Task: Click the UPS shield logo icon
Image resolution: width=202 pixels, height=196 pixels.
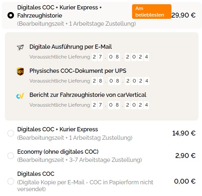Action: [x=20, y=72]
